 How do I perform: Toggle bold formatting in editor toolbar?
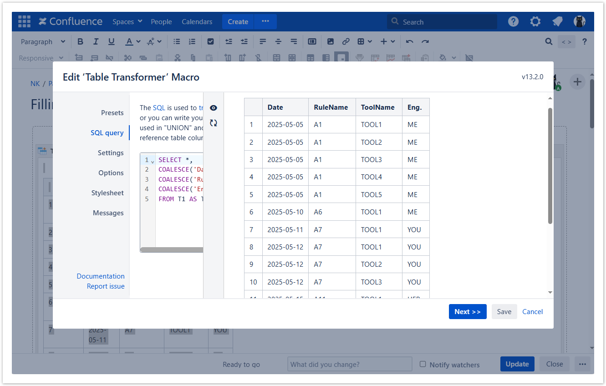(x=80, y=41)
